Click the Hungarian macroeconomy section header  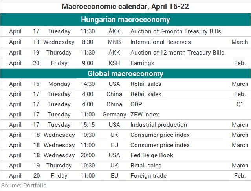125,20
